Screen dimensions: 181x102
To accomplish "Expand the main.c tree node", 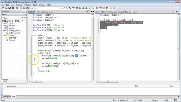I will (5, 28).
